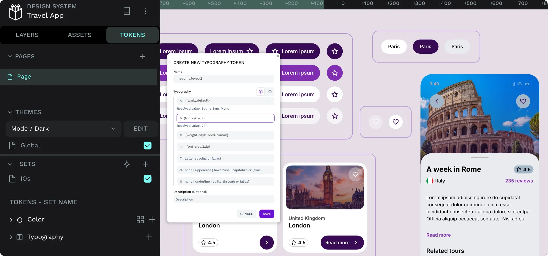Click the sparkle icon in Sets section

pos(127,164)
